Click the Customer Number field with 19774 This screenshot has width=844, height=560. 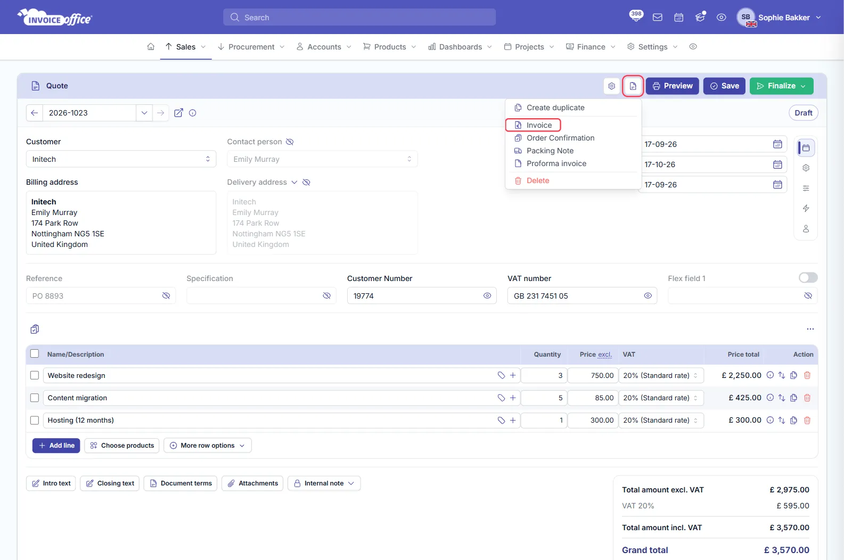(x=422, y=295)
